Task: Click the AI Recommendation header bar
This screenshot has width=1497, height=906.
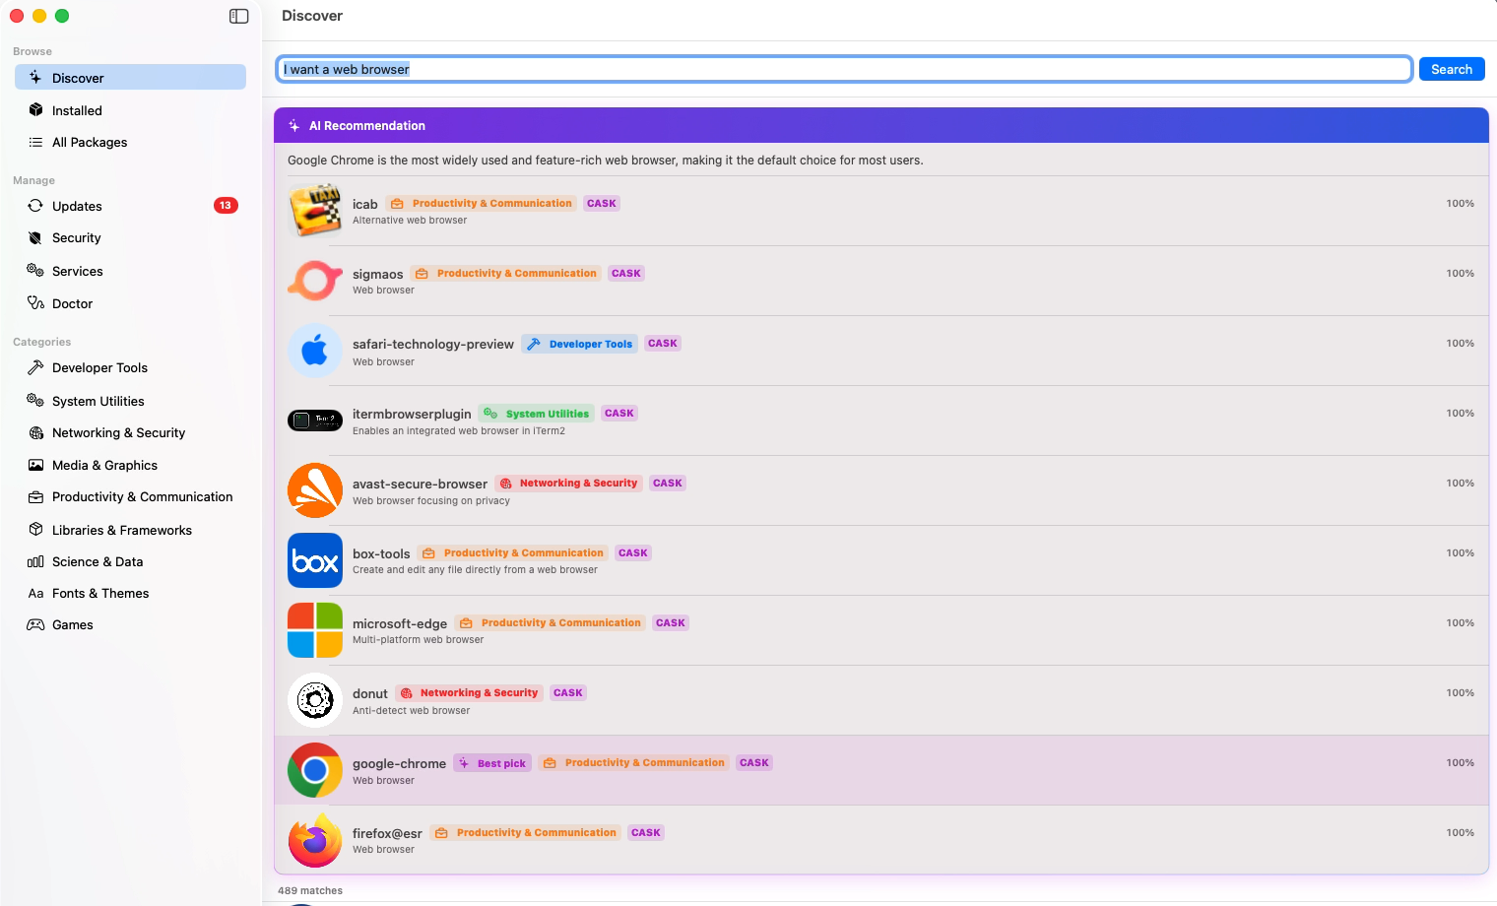Action: point(881,125)
